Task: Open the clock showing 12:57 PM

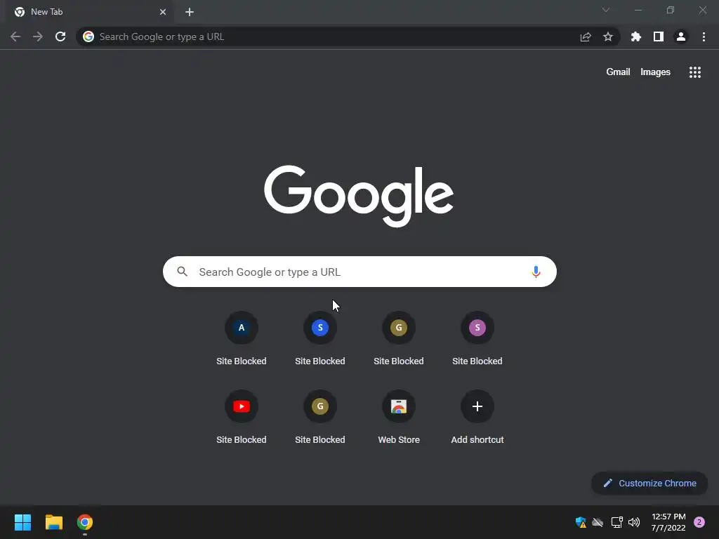Action: 668,522
